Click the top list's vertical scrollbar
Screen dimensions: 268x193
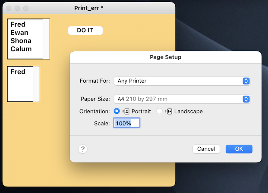click(46, 39)
